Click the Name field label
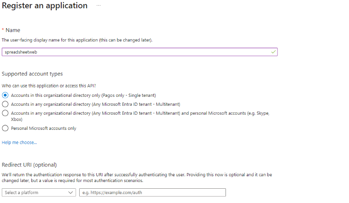 [x=13, y=30]
